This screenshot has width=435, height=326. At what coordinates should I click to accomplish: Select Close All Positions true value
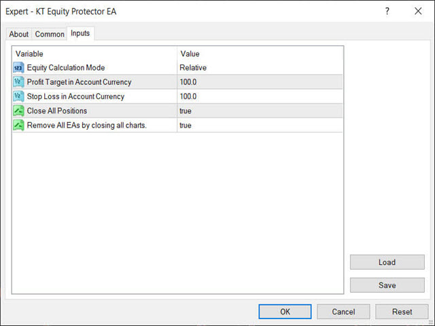260,111
